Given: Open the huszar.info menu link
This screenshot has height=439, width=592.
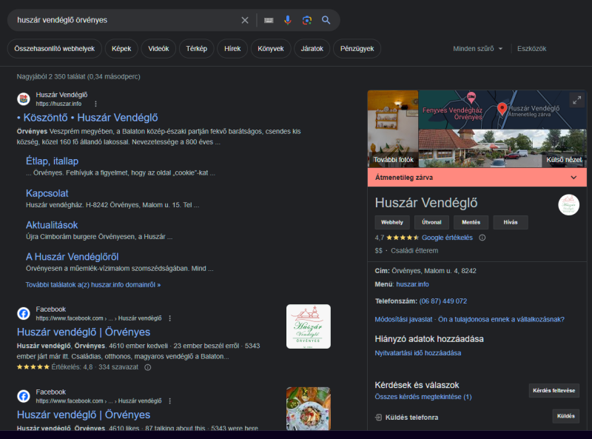Looking at the screenshot, I should [412, 284].
